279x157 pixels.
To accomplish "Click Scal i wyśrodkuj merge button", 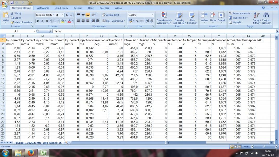I will 113,21.
